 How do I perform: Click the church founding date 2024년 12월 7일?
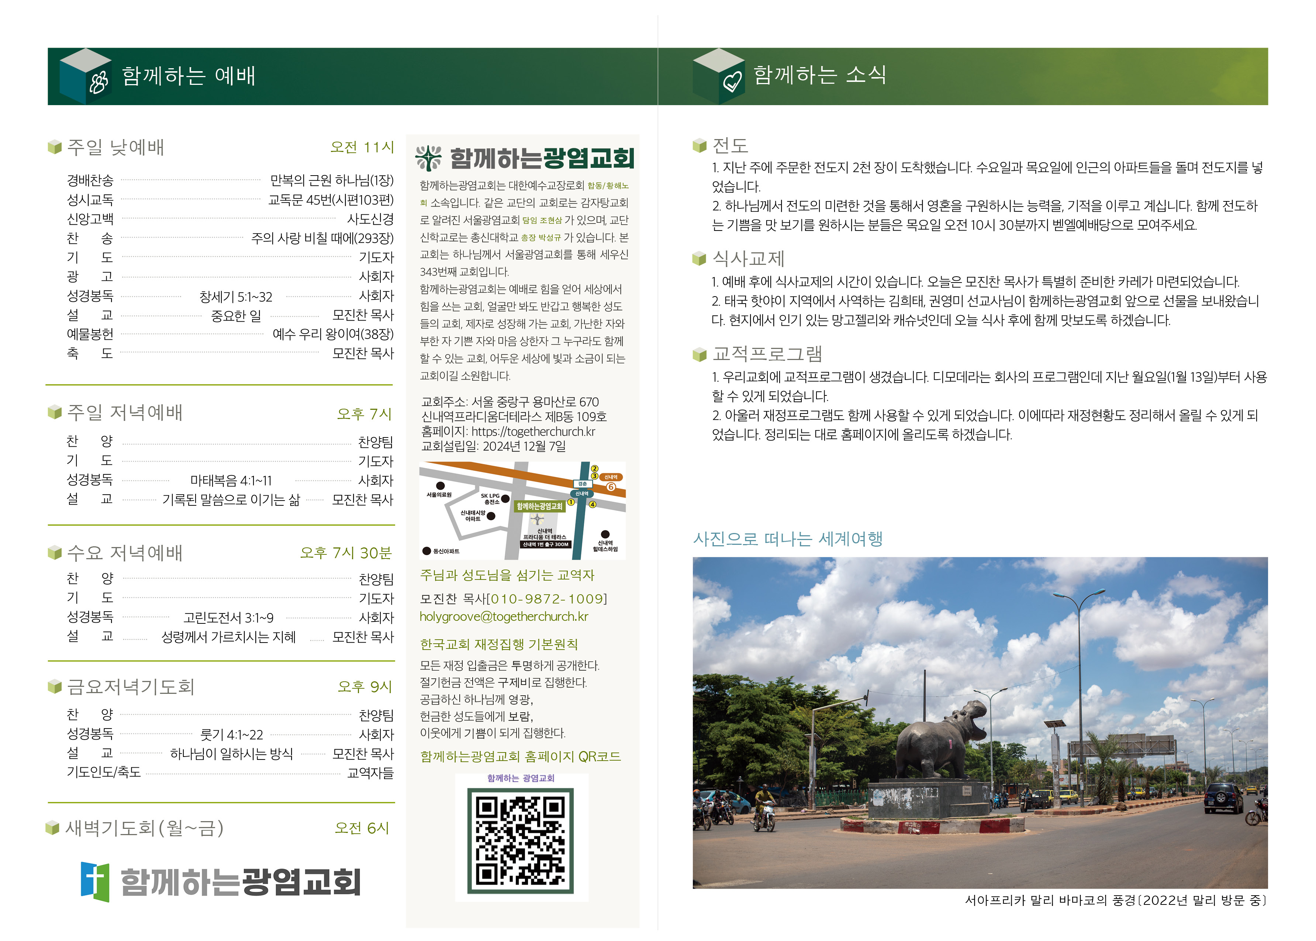524,446
